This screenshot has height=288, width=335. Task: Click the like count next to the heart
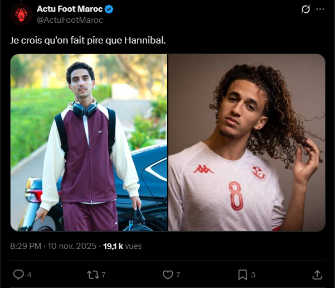[178, 275]
